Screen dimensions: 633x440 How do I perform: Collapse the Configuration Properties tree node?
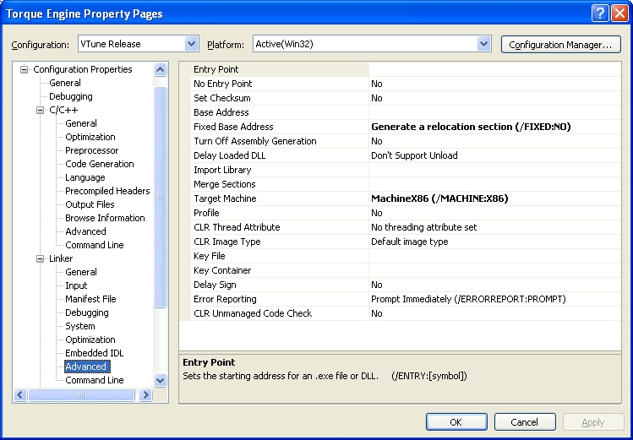pos(25,69)
